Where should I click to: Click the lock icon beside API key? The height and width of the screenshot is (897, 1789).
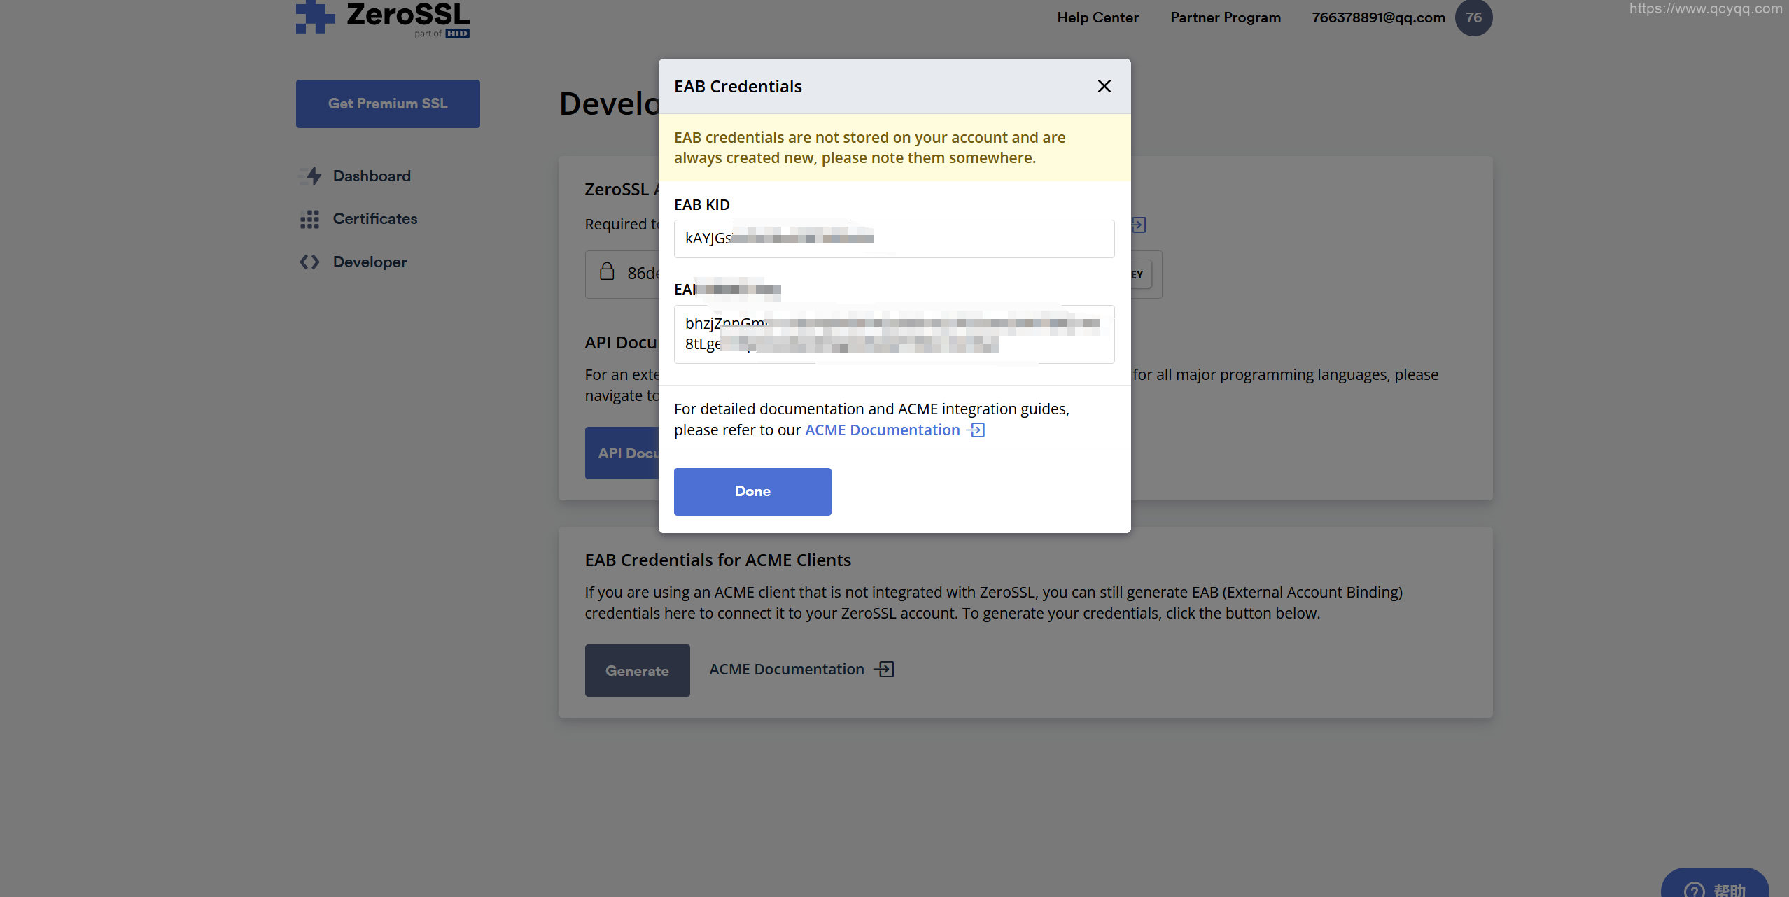coord(607,271)
